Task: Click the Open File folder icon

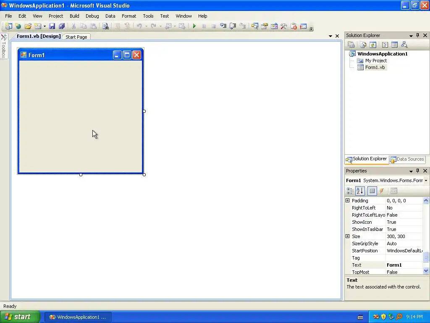Action: point(28,26)
